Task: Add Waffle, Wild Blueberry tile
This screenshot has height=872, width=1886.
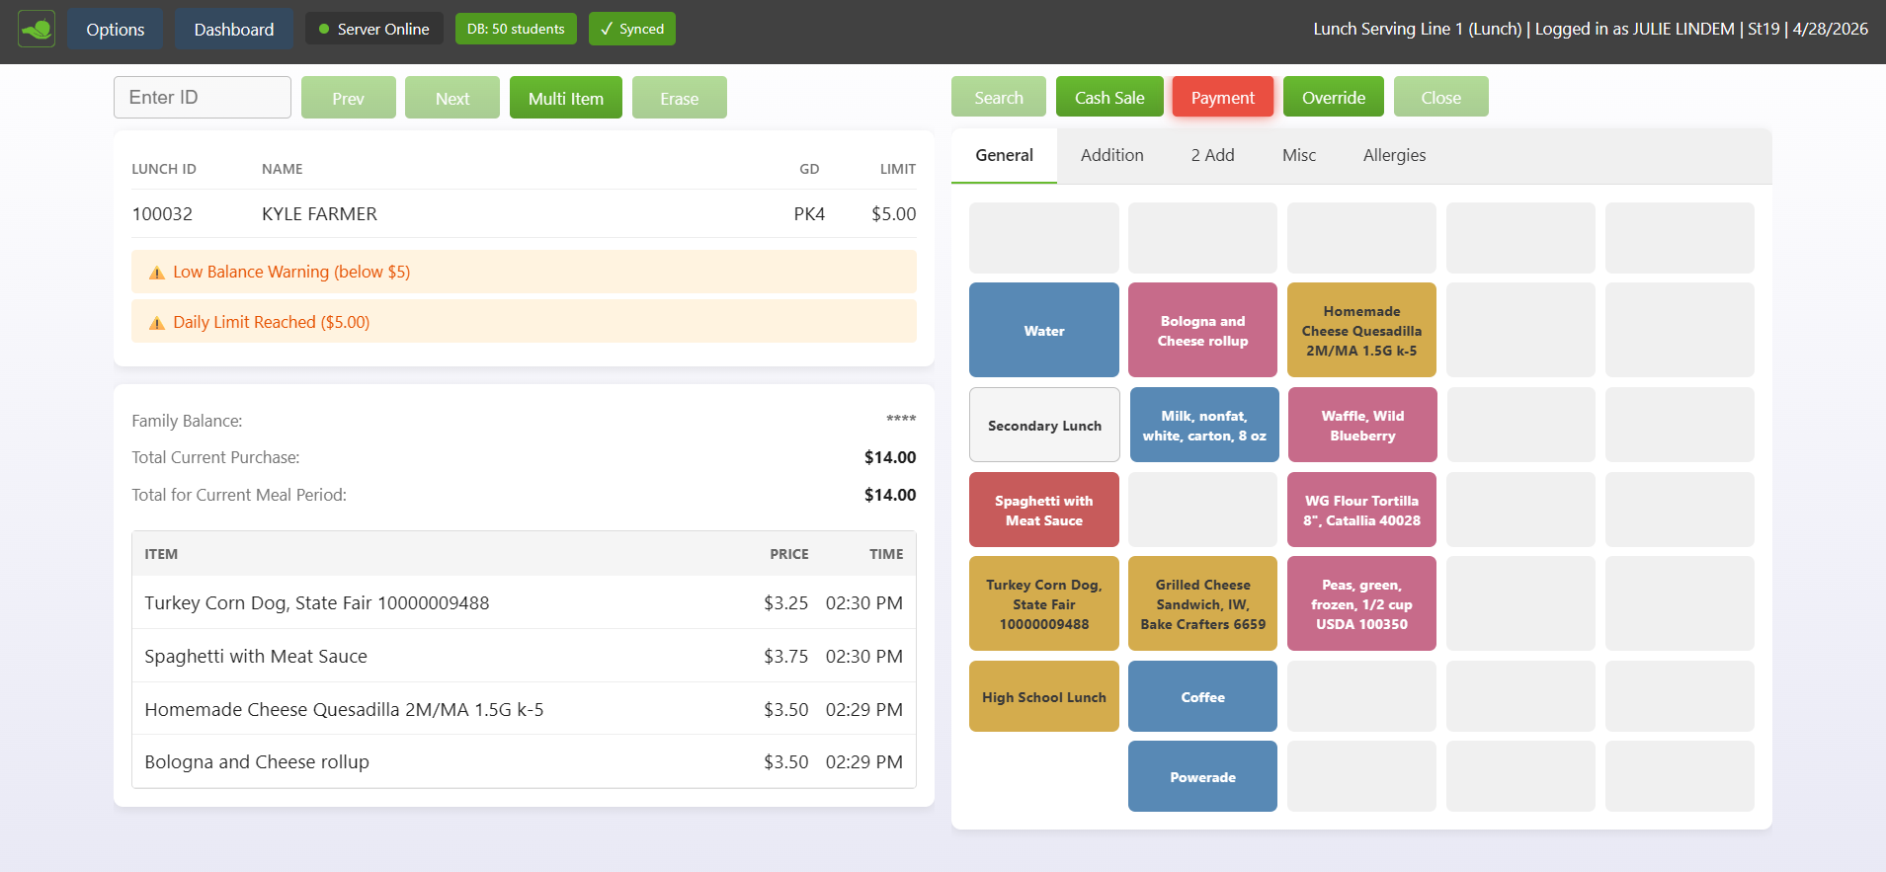Action: tap(1362, 425)
